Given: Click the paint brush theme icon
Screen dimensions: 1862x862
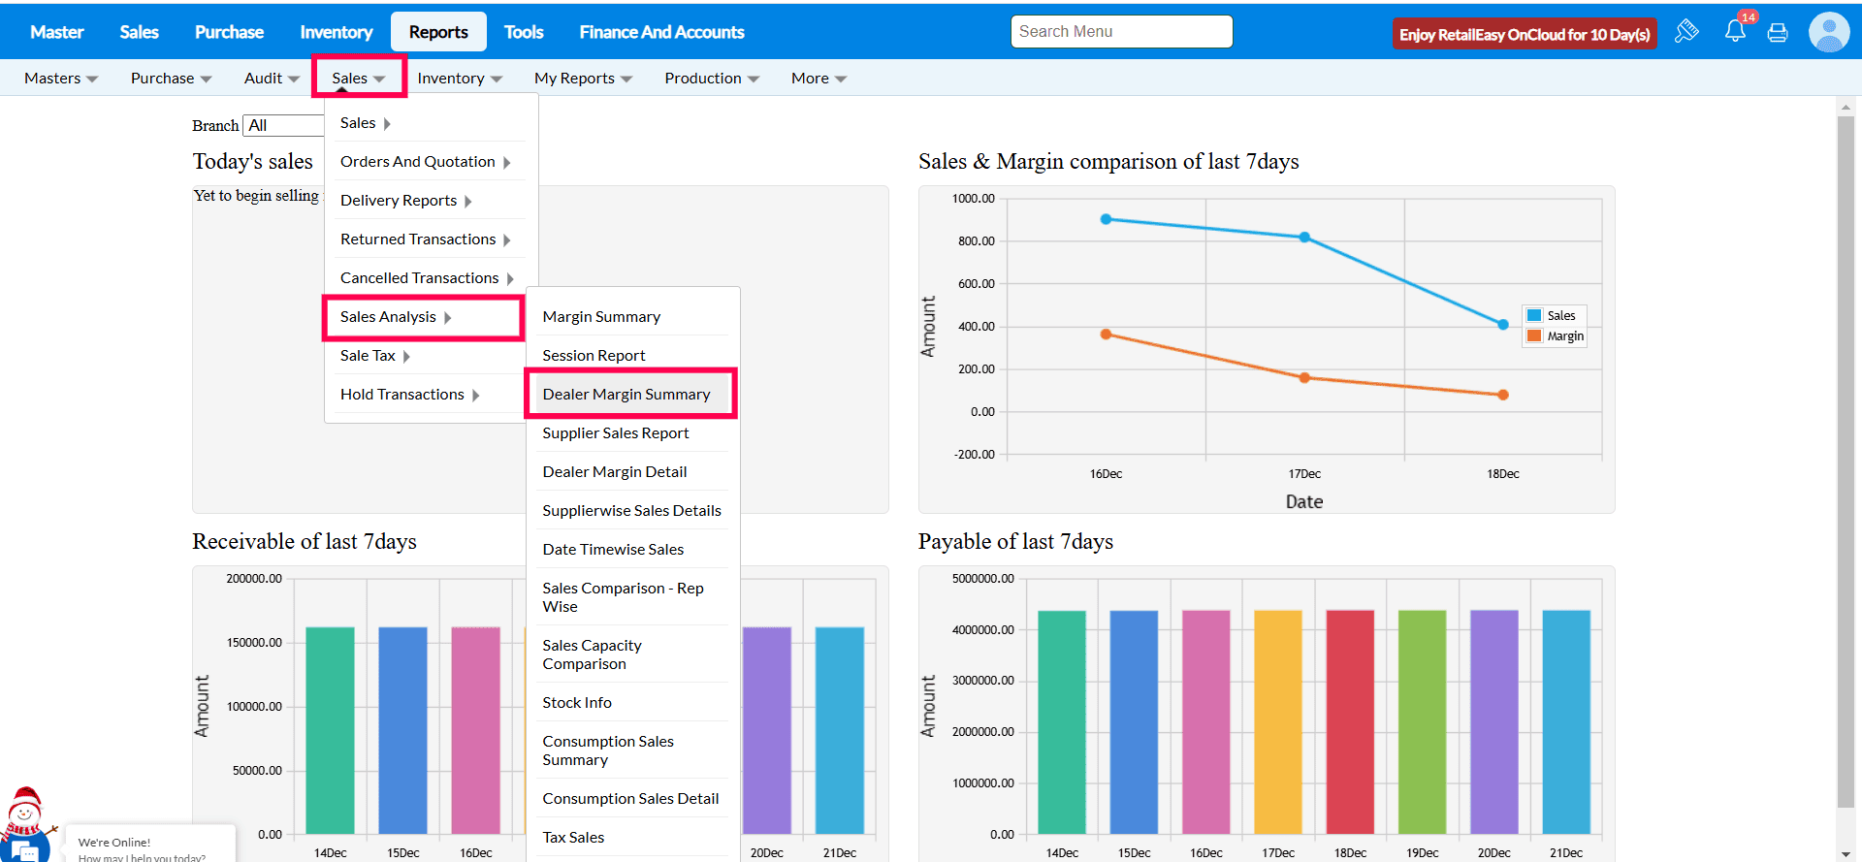Looking at the screenshot, I should pos(1686,32).
